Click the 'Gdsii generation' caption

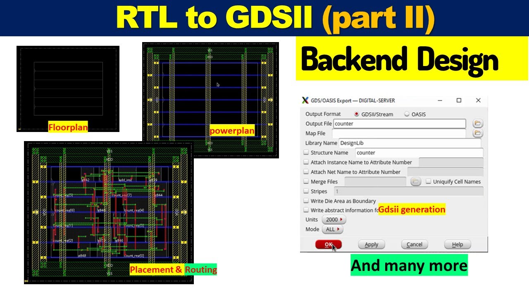412,210
